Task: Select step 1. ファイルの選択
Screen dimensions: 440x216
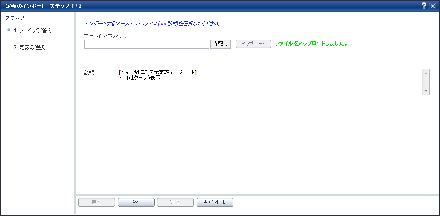Action: (x=32, y=30)
